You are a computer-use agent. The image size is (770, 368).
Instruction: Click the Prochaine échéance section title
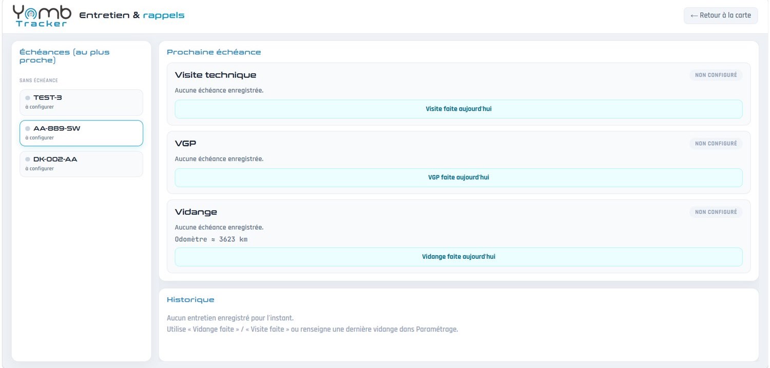click(214, 52)
